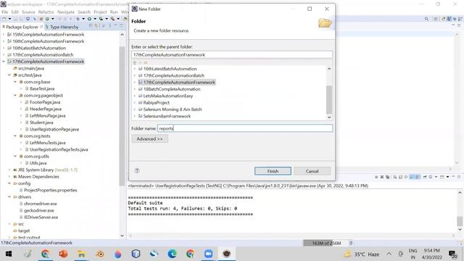Cancel the New Folder dialog
The image size is (464, 261).
point(312,171)
